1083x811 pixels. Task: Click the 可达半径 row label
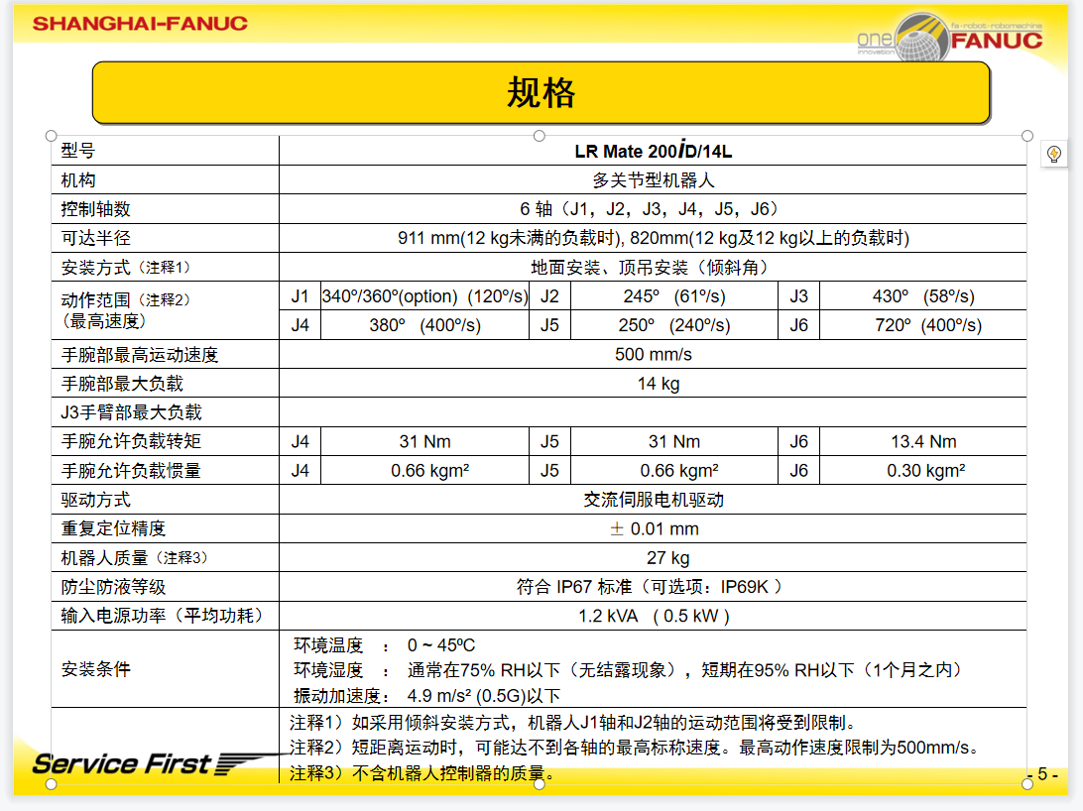click(96, 238)
